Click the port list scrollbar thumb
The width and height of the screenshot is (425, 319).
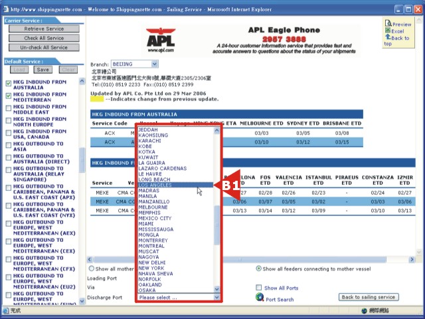pyautogui.click(x=217, y=225)
